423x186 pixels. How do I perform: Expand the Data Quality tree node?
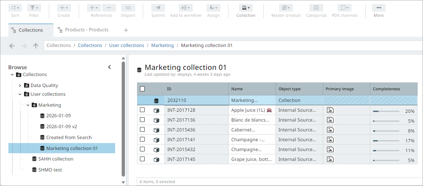tap(20, 86)
